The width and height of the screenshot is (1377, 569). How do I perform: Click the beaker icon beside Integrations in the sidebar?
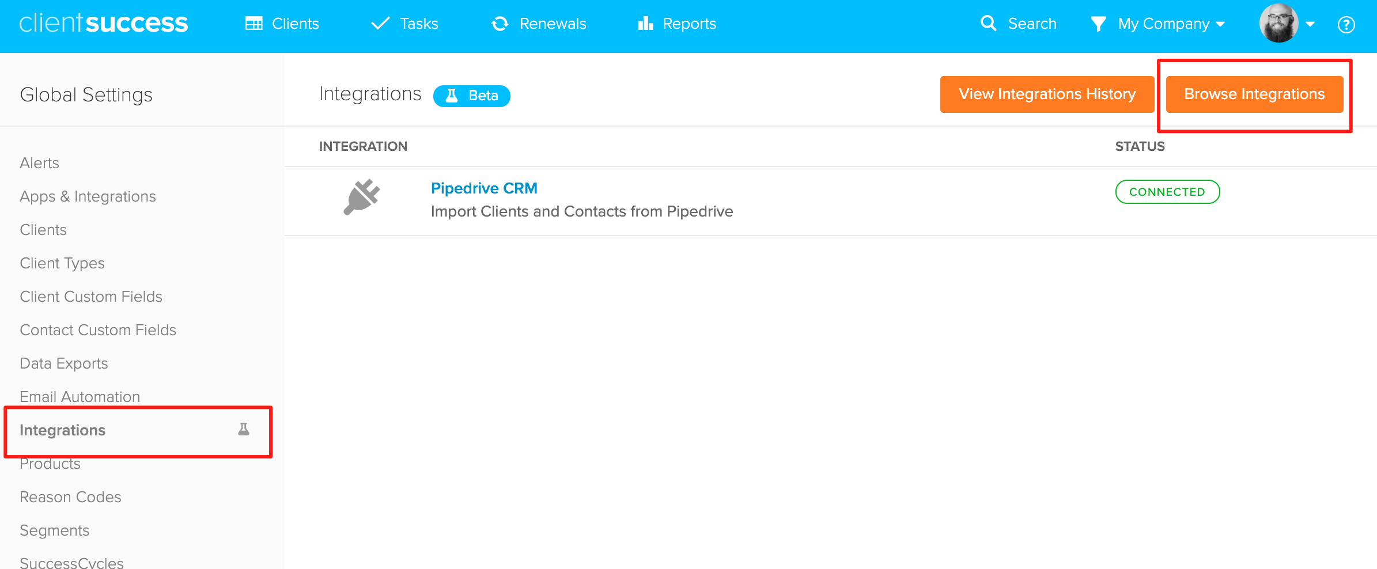(x=244, y=429)
